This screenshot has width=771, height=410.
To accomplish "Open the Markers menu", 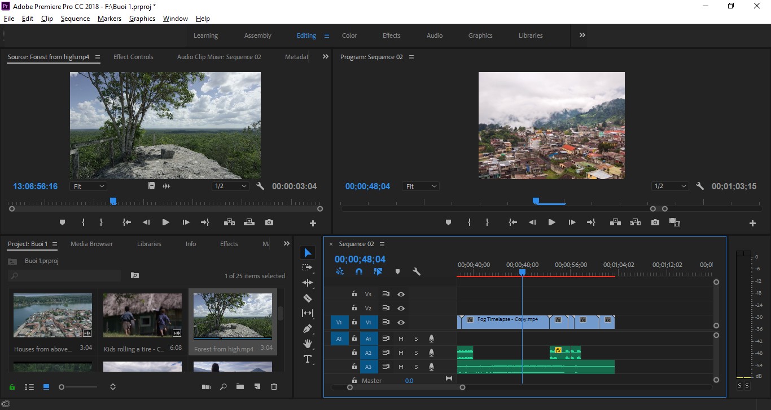I will 109,19.
